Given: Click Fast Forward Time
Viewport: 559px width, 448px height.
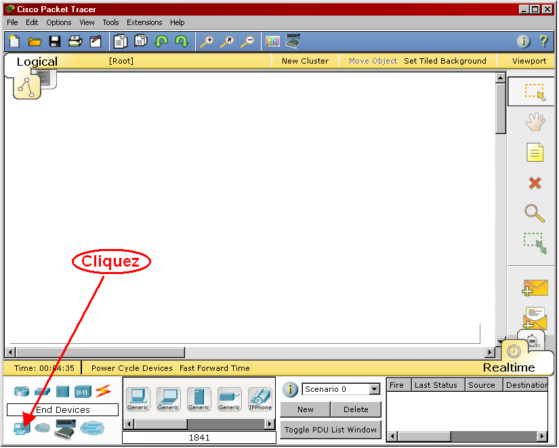Looking at the screenshot, I should pyautogui.click(x=215, y=368).
